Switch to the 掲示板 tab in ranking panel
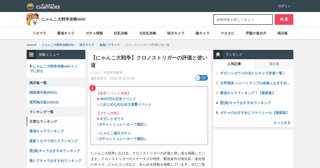320x168 pixels. [274, 64]
